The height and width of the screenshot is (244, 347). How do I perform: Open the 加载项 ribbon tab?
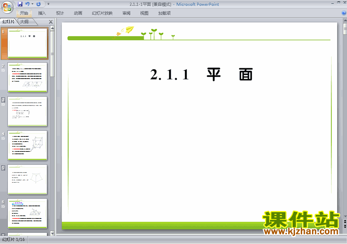(164, 13)
